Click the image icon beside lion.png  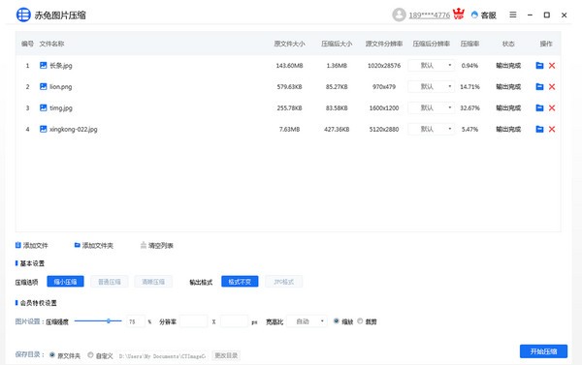pyautogui.click(x=43, y=86)
